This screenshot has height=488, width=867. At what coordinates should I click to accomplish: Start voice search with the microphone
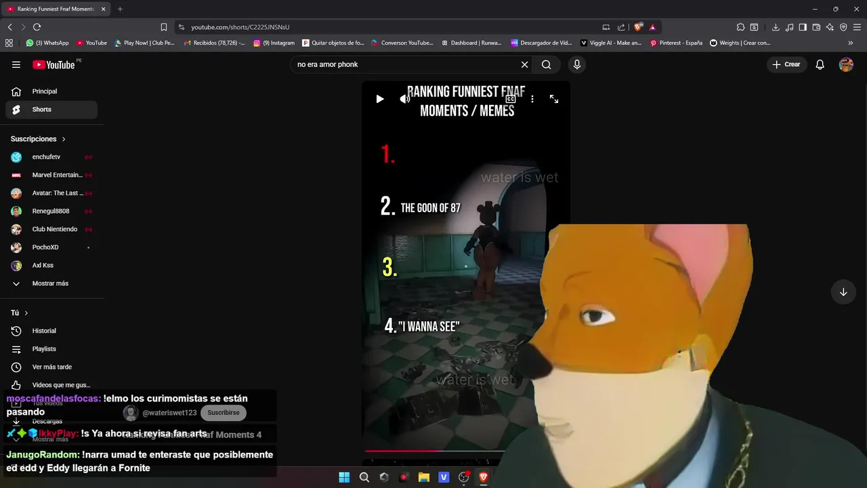577,64
